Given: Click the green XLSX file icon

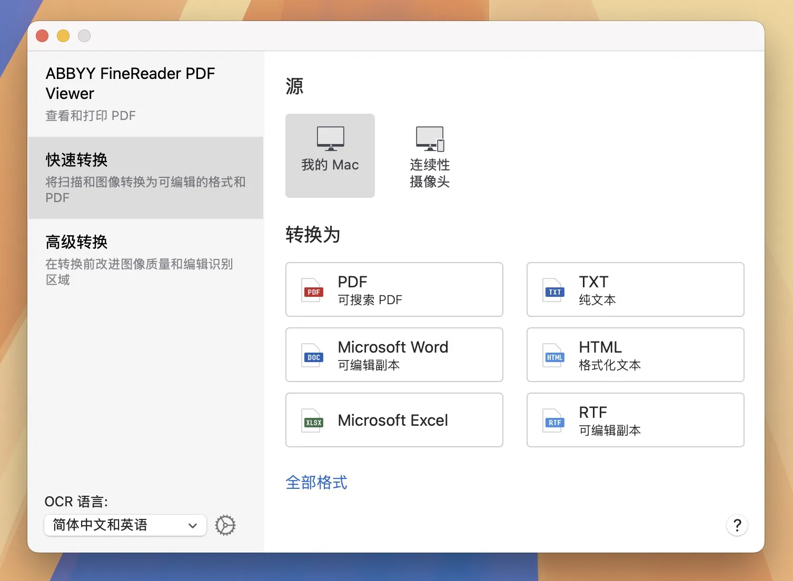Looking at the screenshot, I should tap(313, 420).
